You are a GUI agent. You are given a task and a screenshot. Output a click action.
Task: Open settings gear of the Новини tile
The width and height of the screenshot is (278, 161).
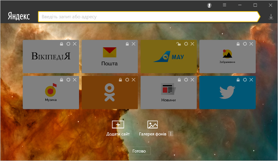point(186,80)
